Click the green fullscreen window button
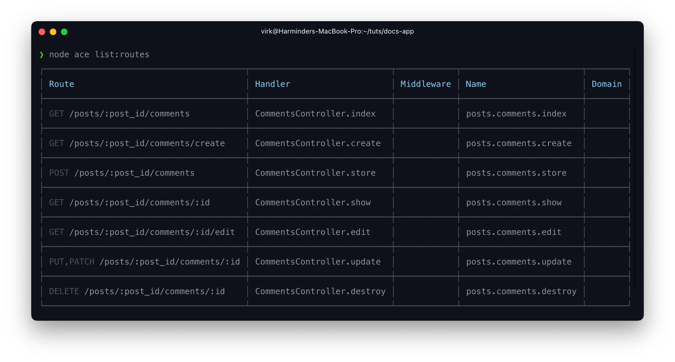Screen dimensions: 675x362 [64, 32]
